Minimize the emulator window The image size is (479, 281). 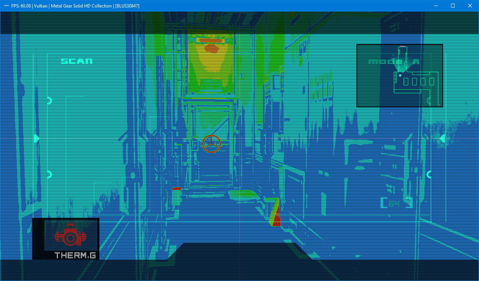click(x=436, y=6)
